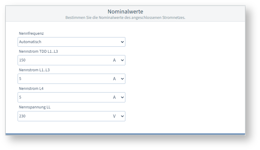
Task: Click the Nominalwerte heading
Action: coord(125,12)
